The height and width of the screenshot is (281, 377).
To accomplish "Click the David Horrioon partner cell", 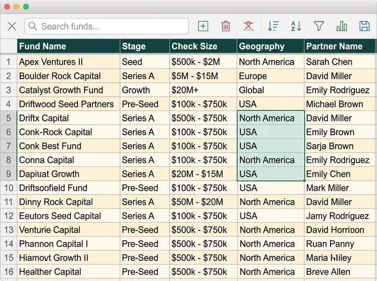I will click(x=340, y=230).
